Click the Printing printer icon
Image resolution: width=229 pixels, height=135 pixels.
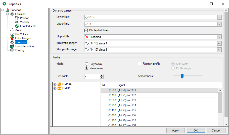(x=12, y=50)
